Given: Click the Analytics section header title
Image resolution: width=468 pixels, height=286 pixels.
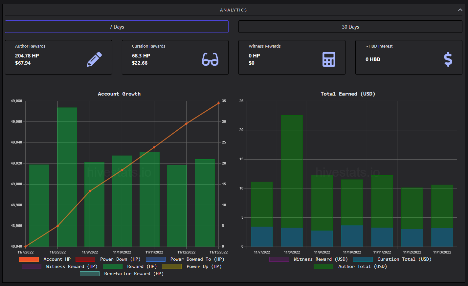Looking at the screenshot, I should 234,10.
